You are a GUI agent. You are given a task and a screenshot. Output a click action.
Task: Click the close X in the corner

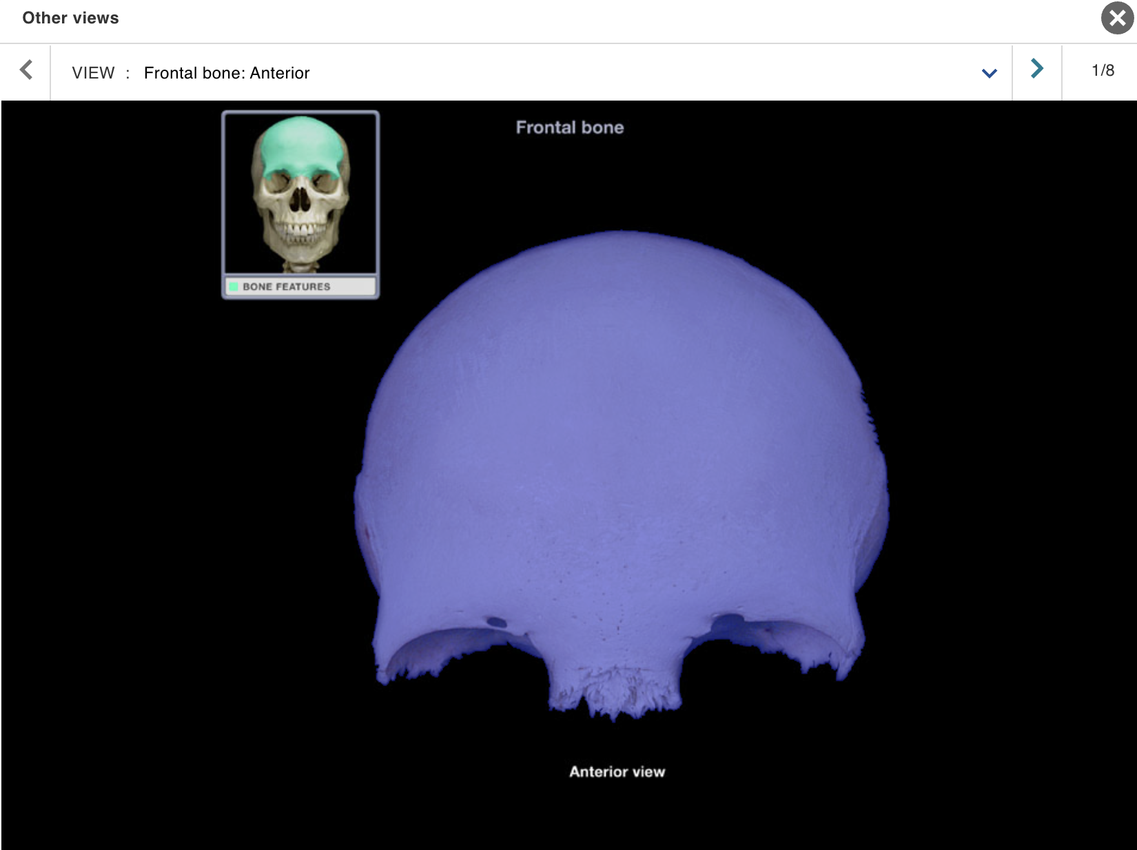click(x=1117, y=19)
